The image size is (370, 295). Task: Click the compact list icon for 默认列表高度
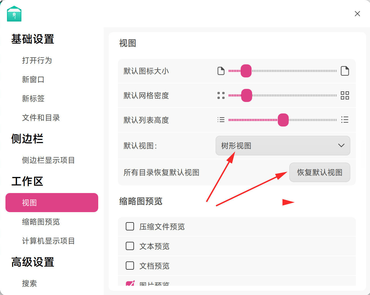[x=221, y=120]
